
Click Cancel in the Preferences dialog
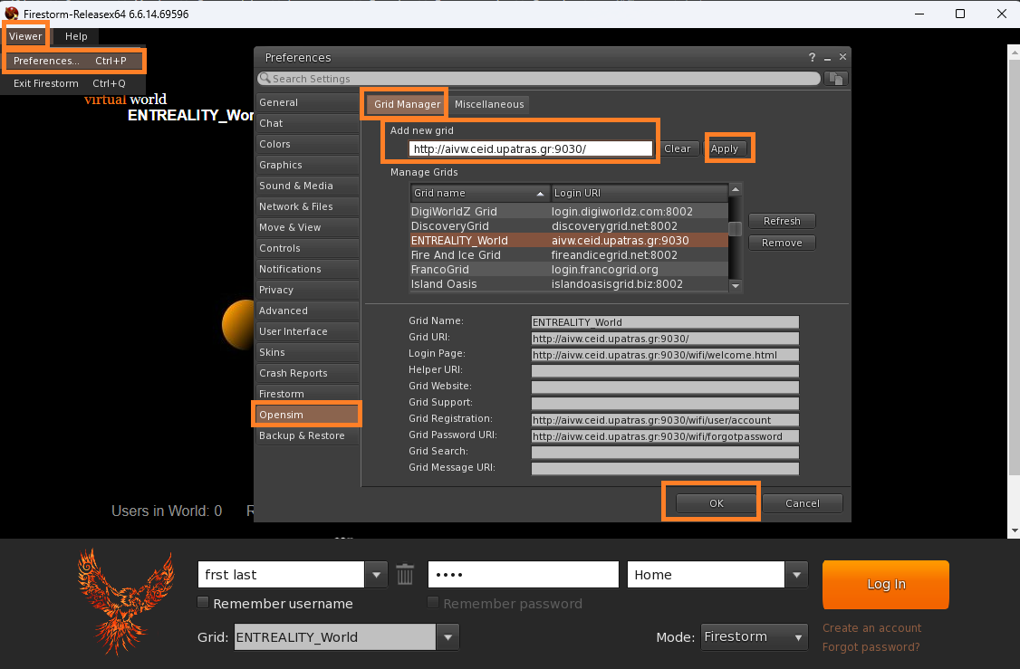tap(802, 503)
